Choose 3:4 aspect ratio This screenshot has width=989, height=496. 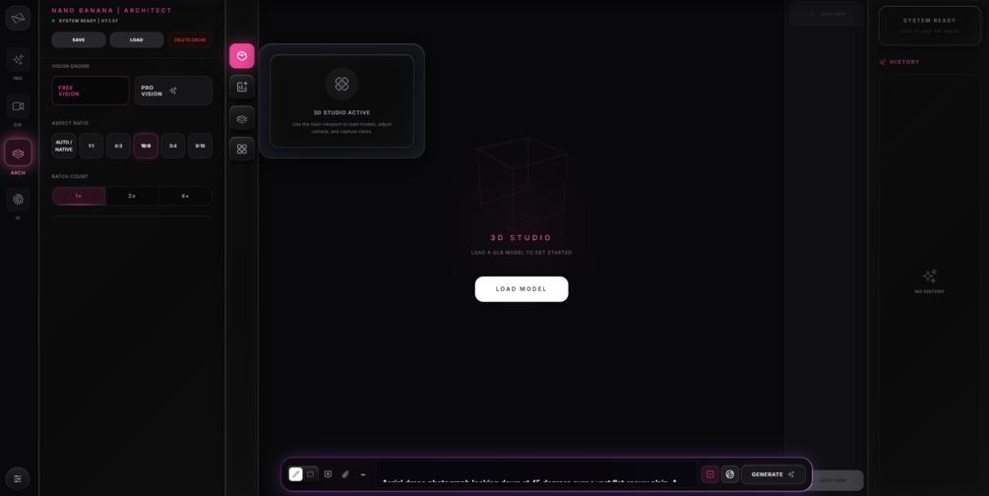point(173,146)
